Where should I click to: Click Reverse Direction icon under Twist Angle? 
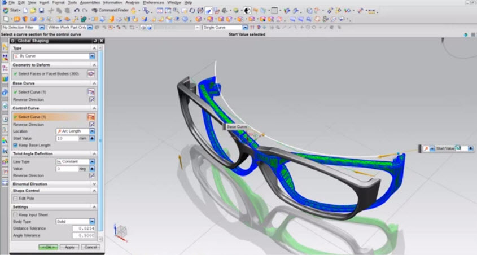pyautogui.click(x=92, y=175)
